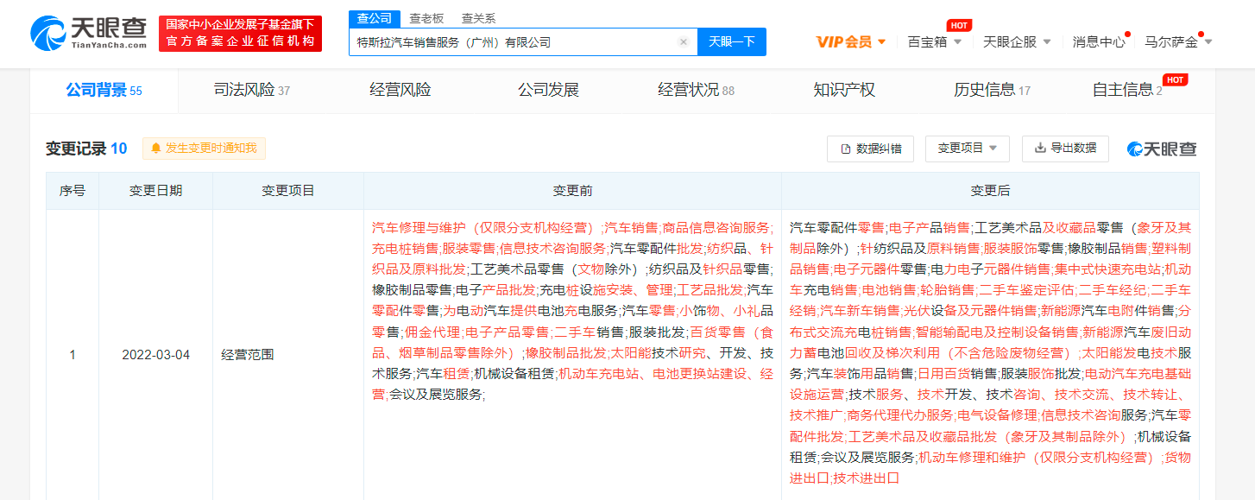The height and width of the screenshot is (500, 1255).
Task: Click the red government-backed credit agency banner
Action: tap(240, 34)
